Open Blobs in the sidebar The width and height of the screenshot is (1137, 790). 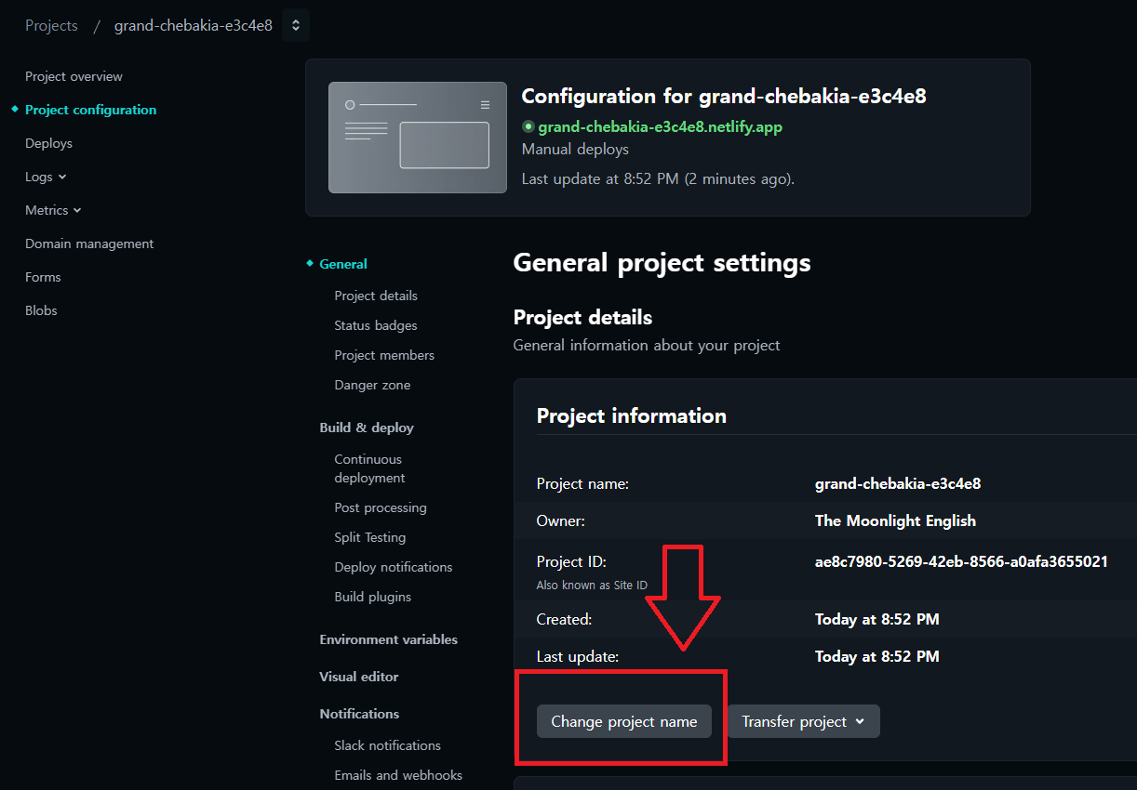coord(41,310)
